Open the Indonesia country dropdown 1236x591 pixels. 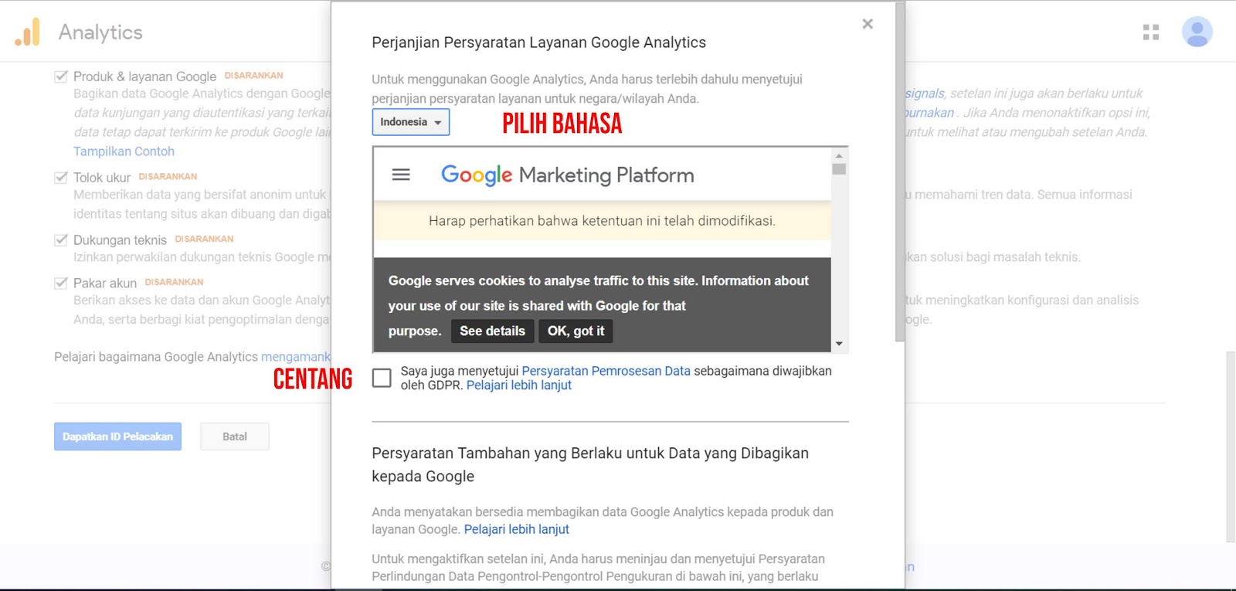point(411,122)
